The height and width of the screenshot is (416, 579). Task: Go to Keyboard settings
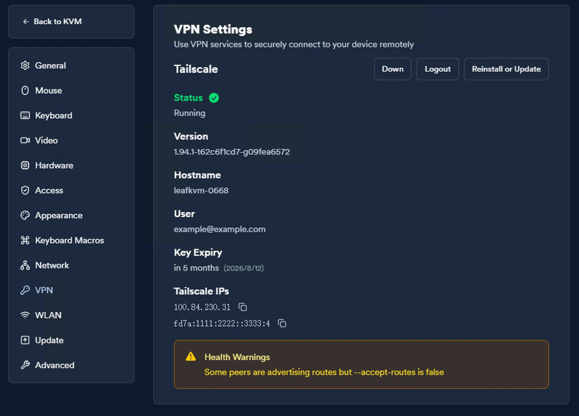pos(53,116)
